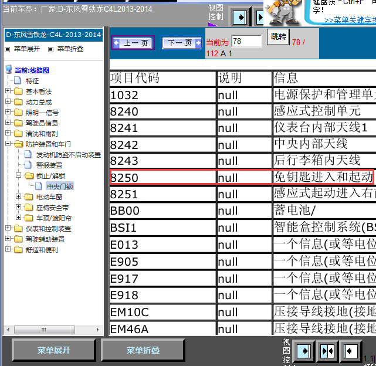The image size is (376, 366).
Task: Go to previous page with 上一页
Action: point(133,43)
